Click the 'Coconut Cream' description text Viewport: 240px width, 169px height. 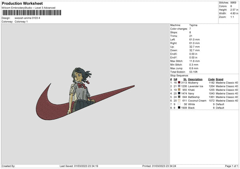[x=197, y=101]
